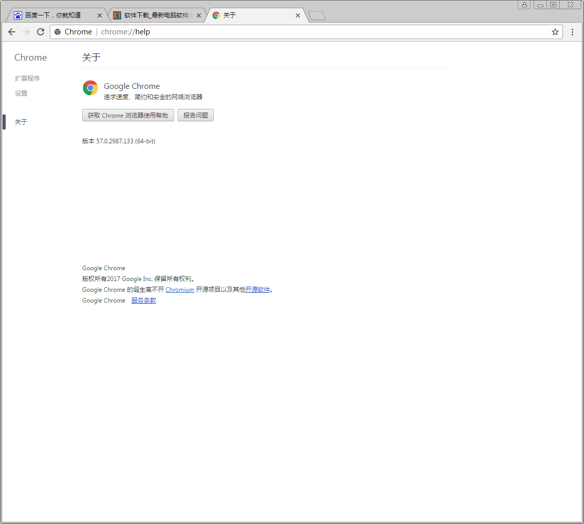
Task: Minimize the Chrome window
Action: (x=540, y=5)
